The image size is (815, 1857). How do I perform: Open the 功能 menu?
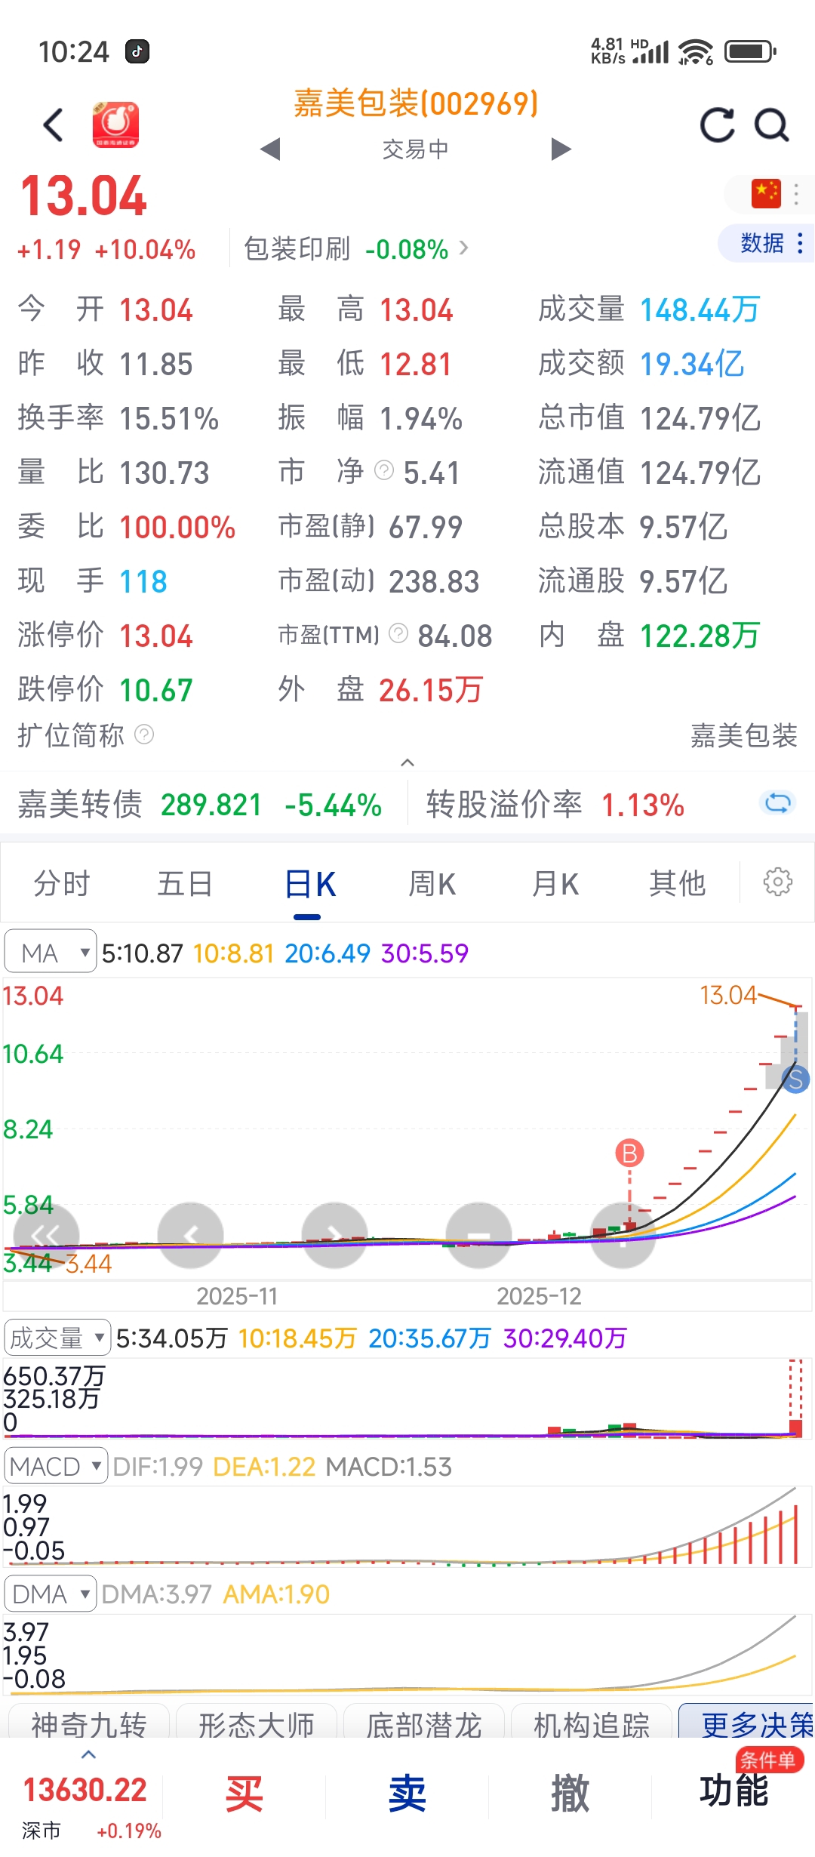click(x=733, y=1791)
